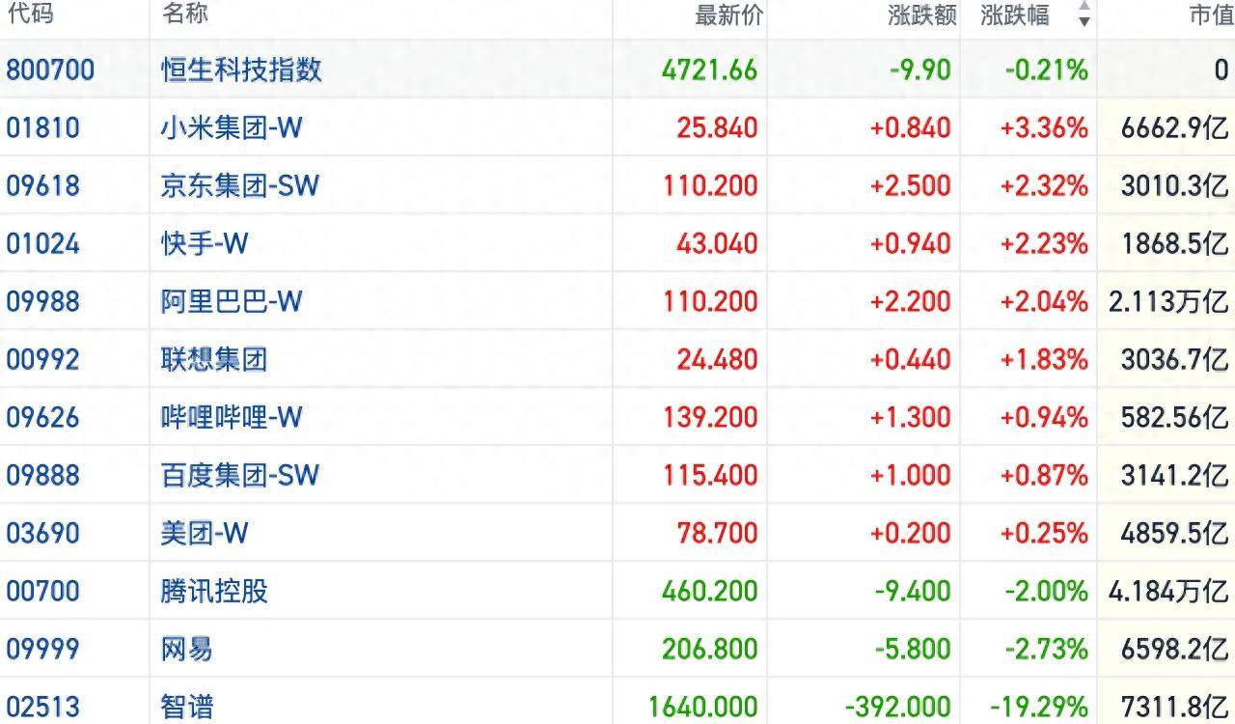Image resolution: width=1235 pixels, height=724 pixels.
Task: Open 百度集团-SW stock name
Action: [239, 475]
